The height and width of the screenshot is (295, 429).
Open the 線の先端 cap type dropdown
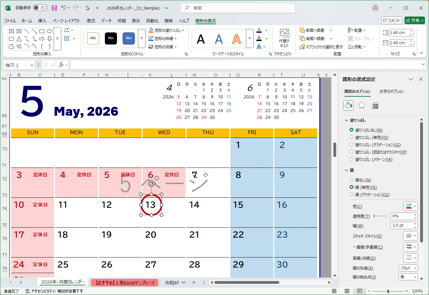point(408,268)
